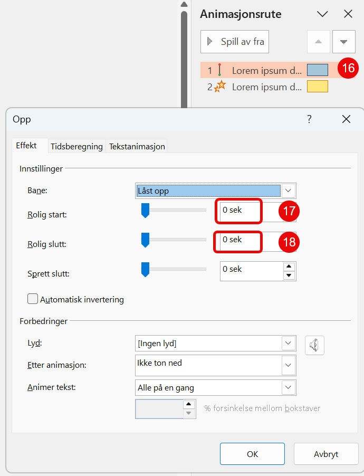364x476 pixels.
Task: Open the Bane dropdown
Action: (288, 191)
